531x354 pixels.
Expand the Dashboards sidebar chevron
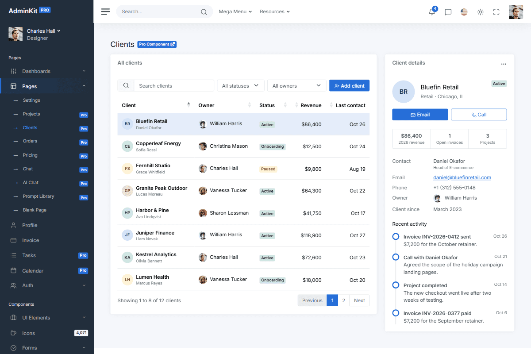point(84,71)
